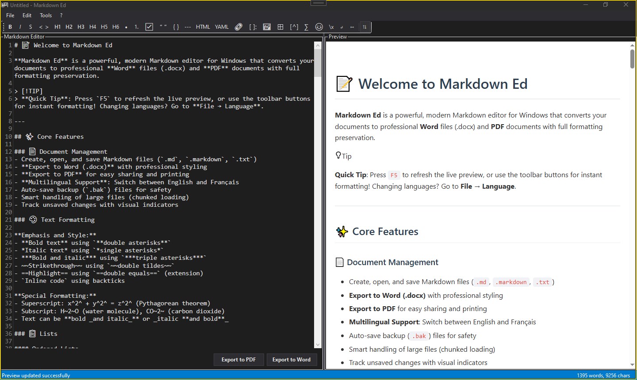637x380 pixels.
Task: Click the horizontal double-arrow toolbar button
Action: tap(352, 27)
